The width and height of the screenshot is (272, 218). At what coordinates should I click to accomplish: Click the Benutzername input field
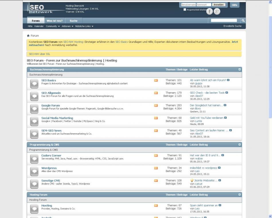point(189,5)
